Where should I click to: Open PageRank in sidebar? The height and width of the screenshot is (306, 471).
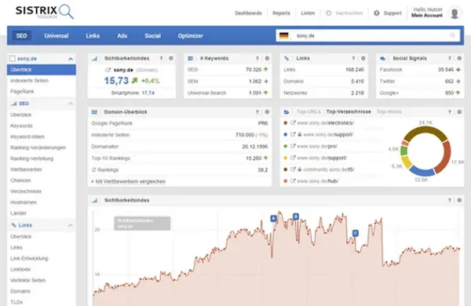[22, 91]
